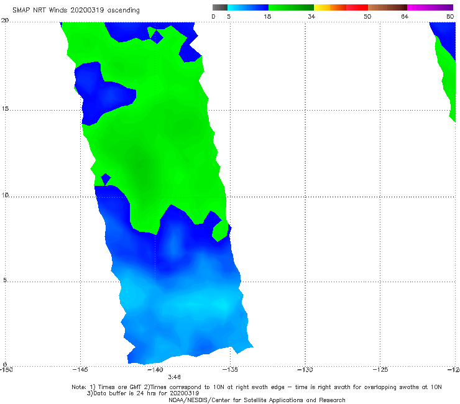Click the swath time stamp '3:48'

[x=174, y=377]
